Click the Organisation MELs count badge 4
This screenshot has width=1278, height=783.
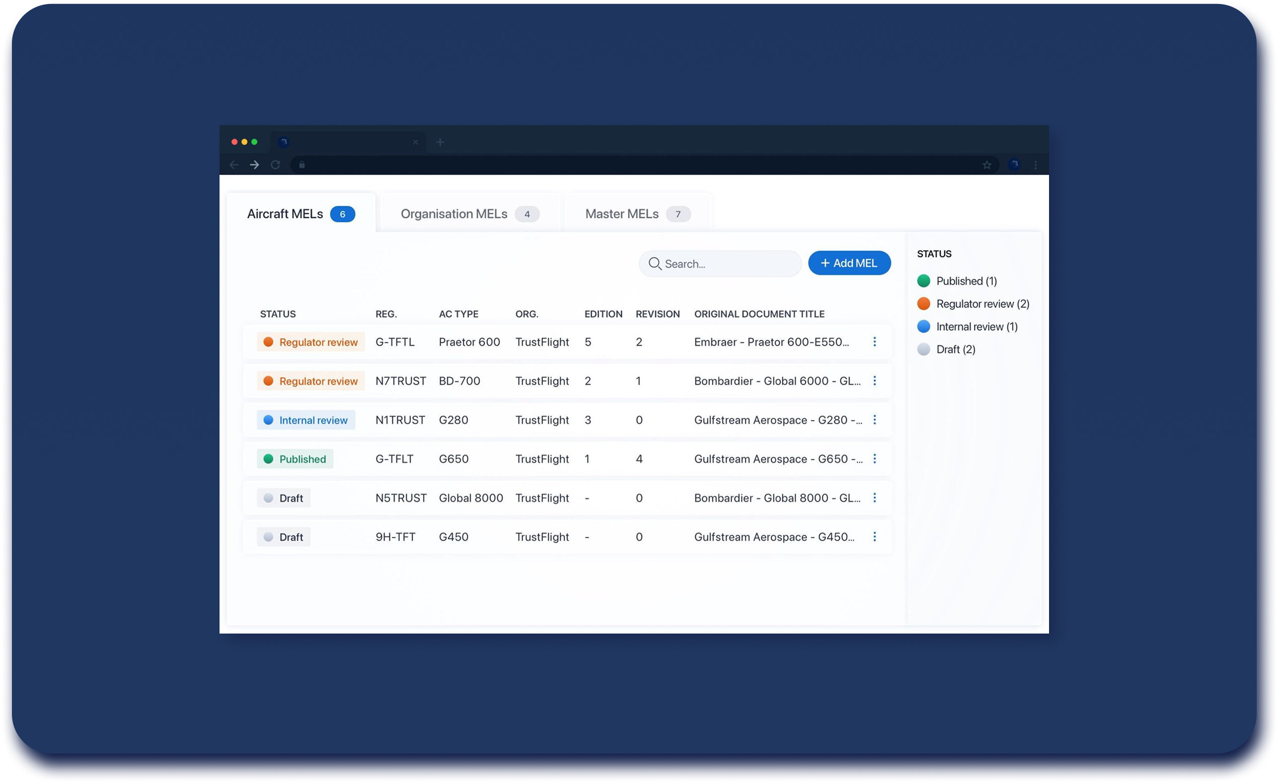tap(527, 214)
